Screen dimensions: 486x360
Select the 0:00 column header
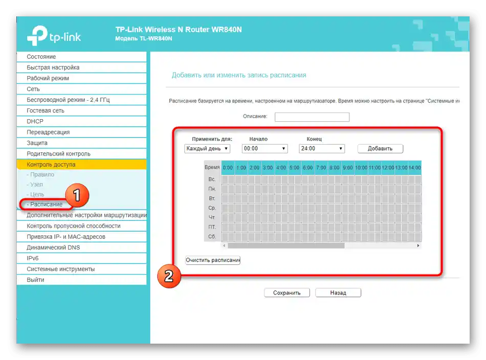tap(228, 168)
